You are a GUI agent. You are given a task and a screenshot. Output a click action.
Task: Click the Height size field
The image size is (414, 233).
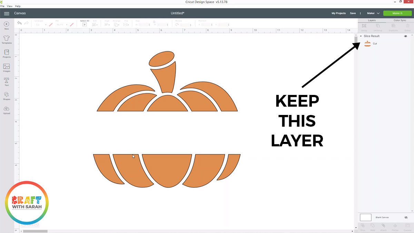[162, 25]
